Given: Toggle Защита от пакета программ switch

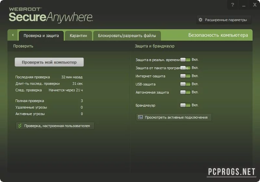Looking at the screenshot, I should 185,68.
